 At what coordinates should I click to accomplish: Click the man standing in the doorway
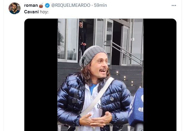(x=82, y=39)
